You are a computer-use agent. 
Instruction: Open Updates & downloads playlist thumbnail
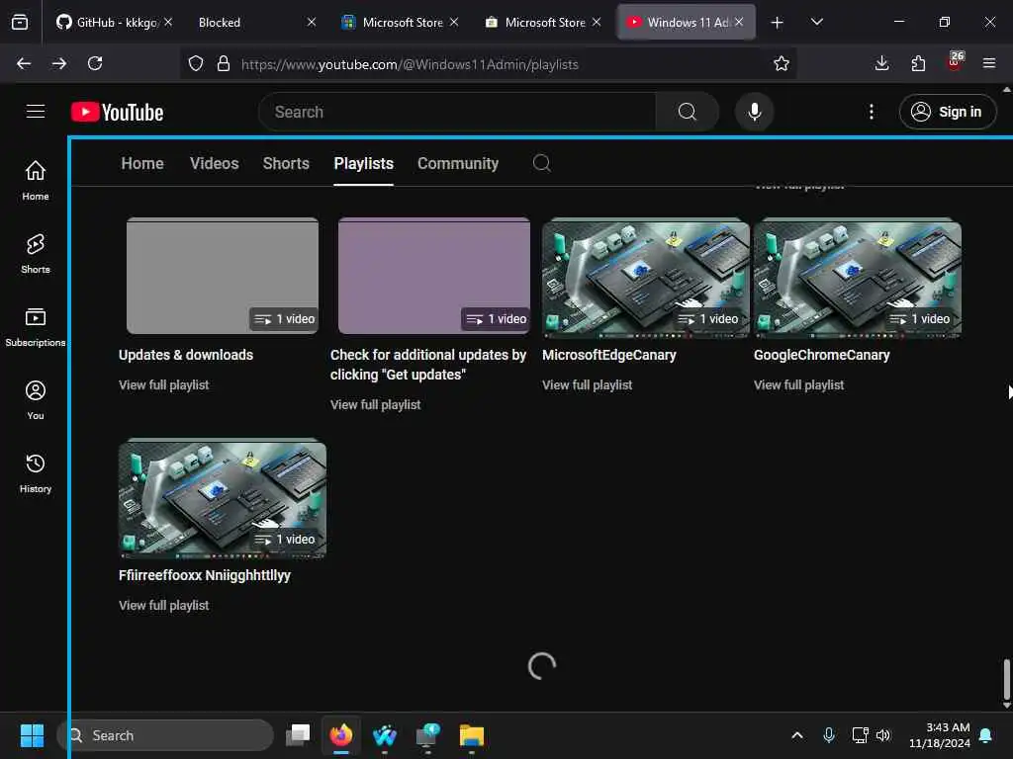(223, 276)
